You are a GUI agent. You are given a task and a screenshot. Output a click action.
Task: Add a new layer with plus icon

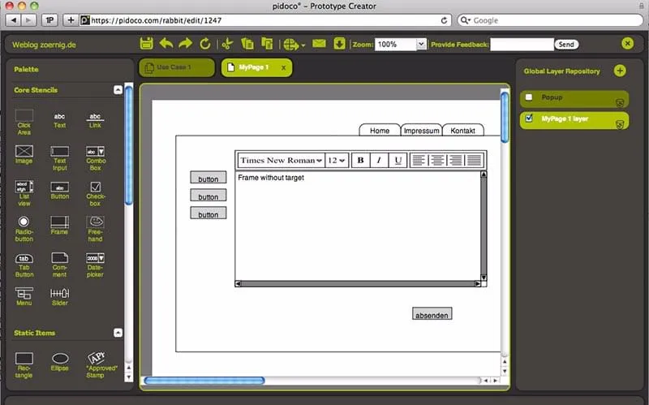tap(620, 71)
